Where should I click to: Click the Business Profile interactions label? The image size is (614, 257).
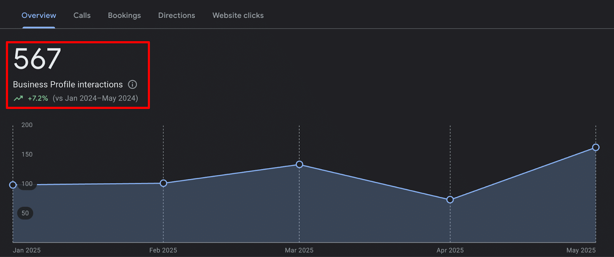pyautogui.click(x=68, y=84)
